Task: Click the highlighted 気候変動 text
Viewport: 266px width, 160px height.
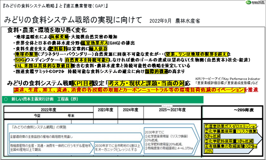Action: 60,37
